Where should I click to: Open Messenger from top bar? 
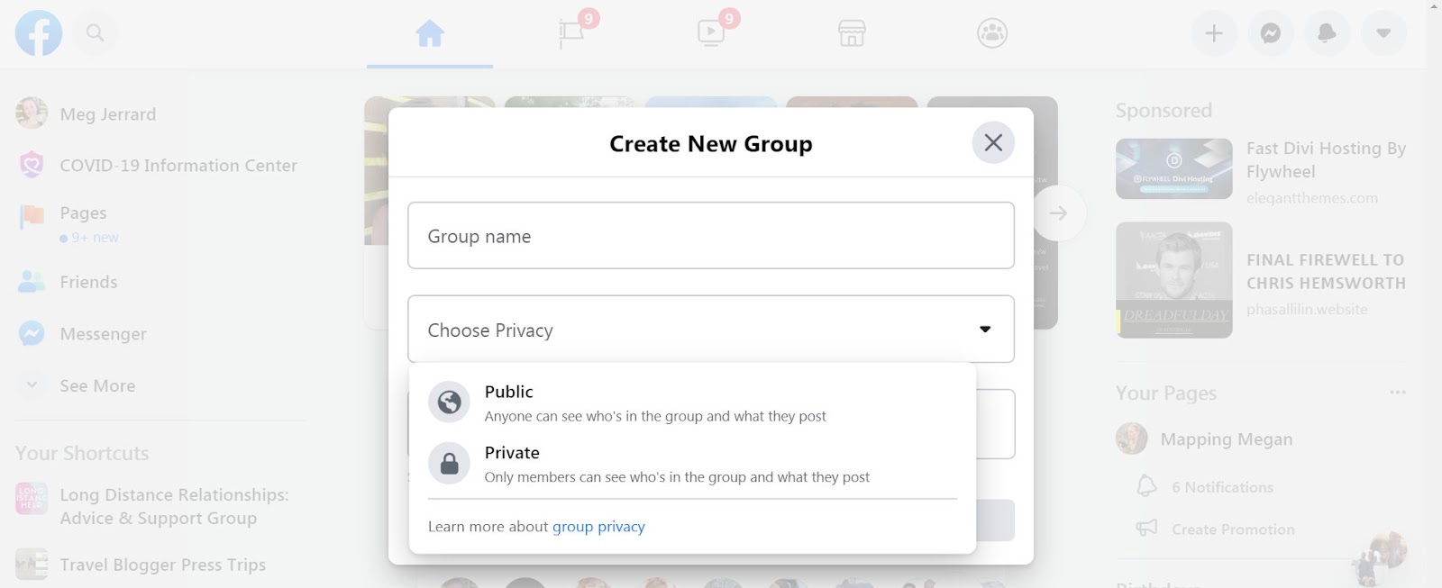point(1271,33)
